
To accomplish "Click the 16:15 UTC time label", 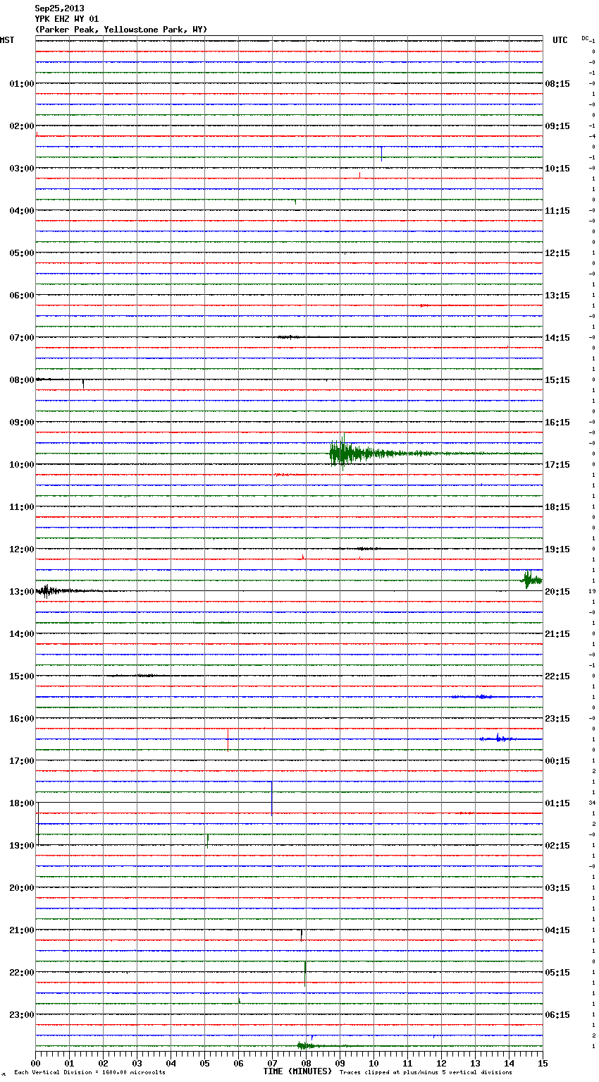I will pyautogui.click(x=557, y=423).
